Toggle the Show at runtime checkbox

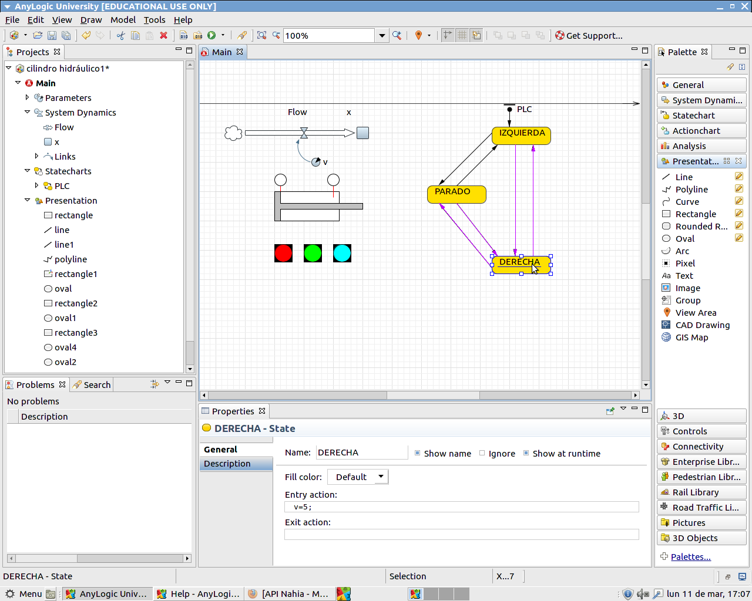coord(526,453)
